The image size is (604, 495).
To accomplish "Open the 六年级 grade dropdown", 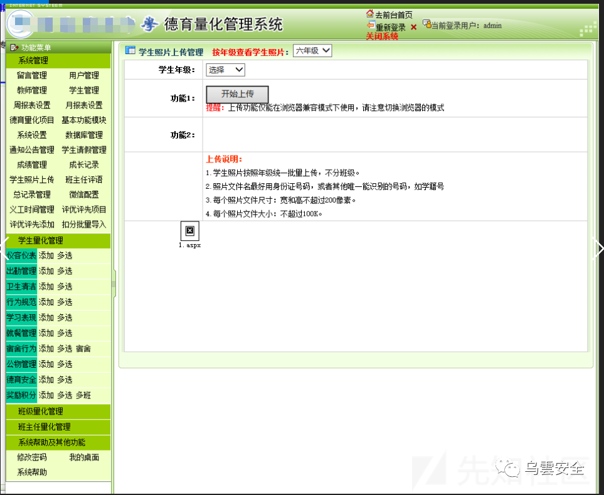I will tap(312, 50).
